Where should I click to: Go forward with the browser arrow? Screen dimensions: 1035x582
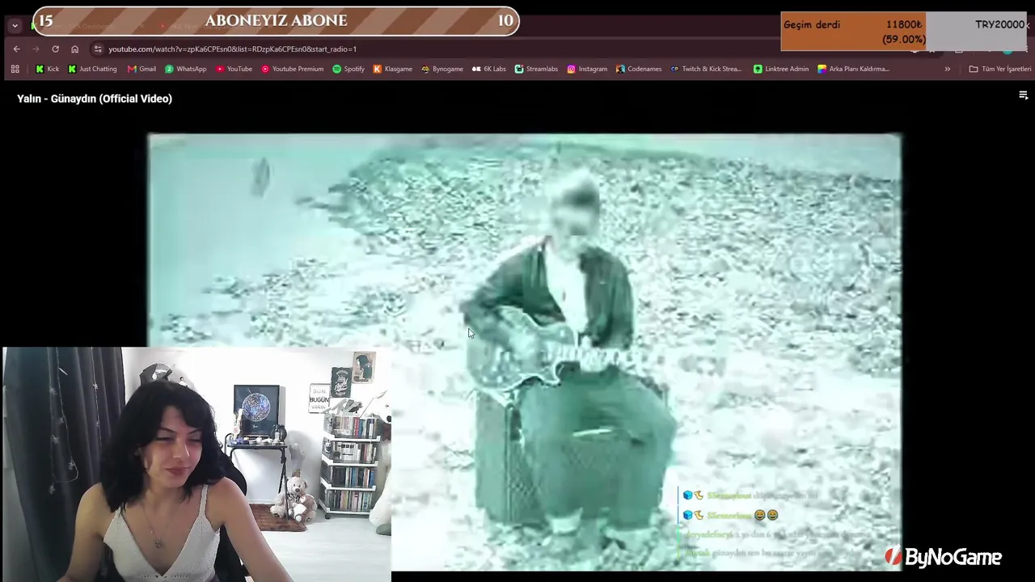36,49
